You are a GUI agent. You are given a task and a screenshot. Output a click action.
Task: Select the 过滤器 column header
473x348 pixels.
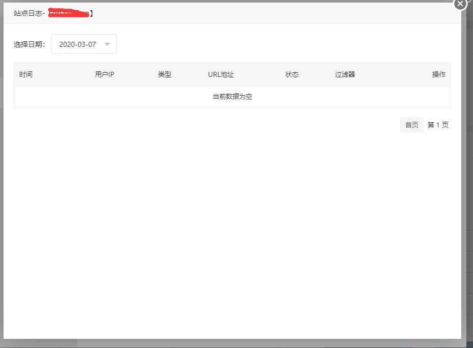coord(345,74)
